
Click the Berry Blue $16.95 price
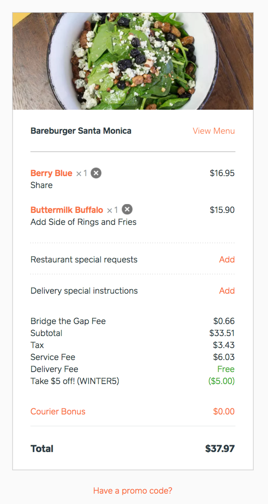tap(222, 173)
